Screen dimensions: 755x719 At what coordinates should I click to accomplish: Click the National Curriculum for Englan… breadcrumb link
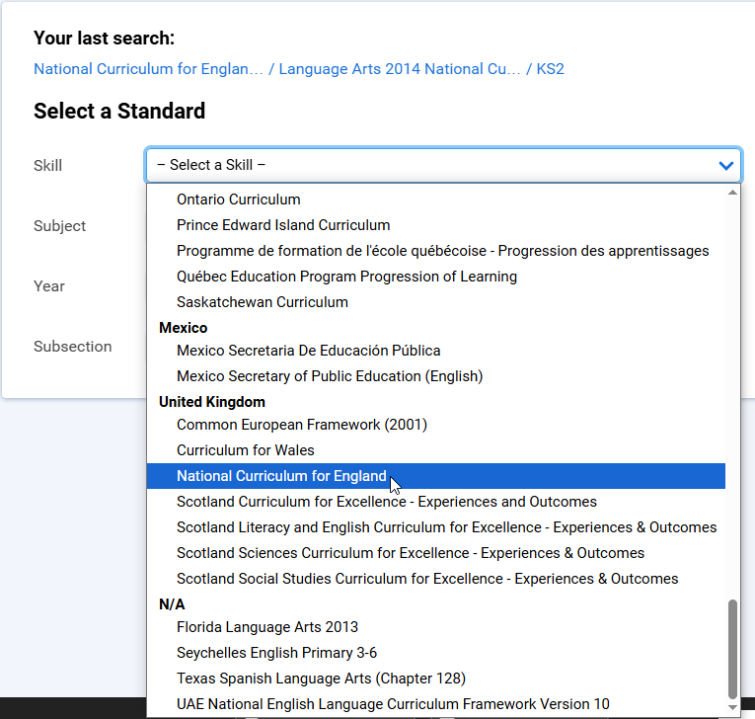pyautogui.click(x=148, y=69)
